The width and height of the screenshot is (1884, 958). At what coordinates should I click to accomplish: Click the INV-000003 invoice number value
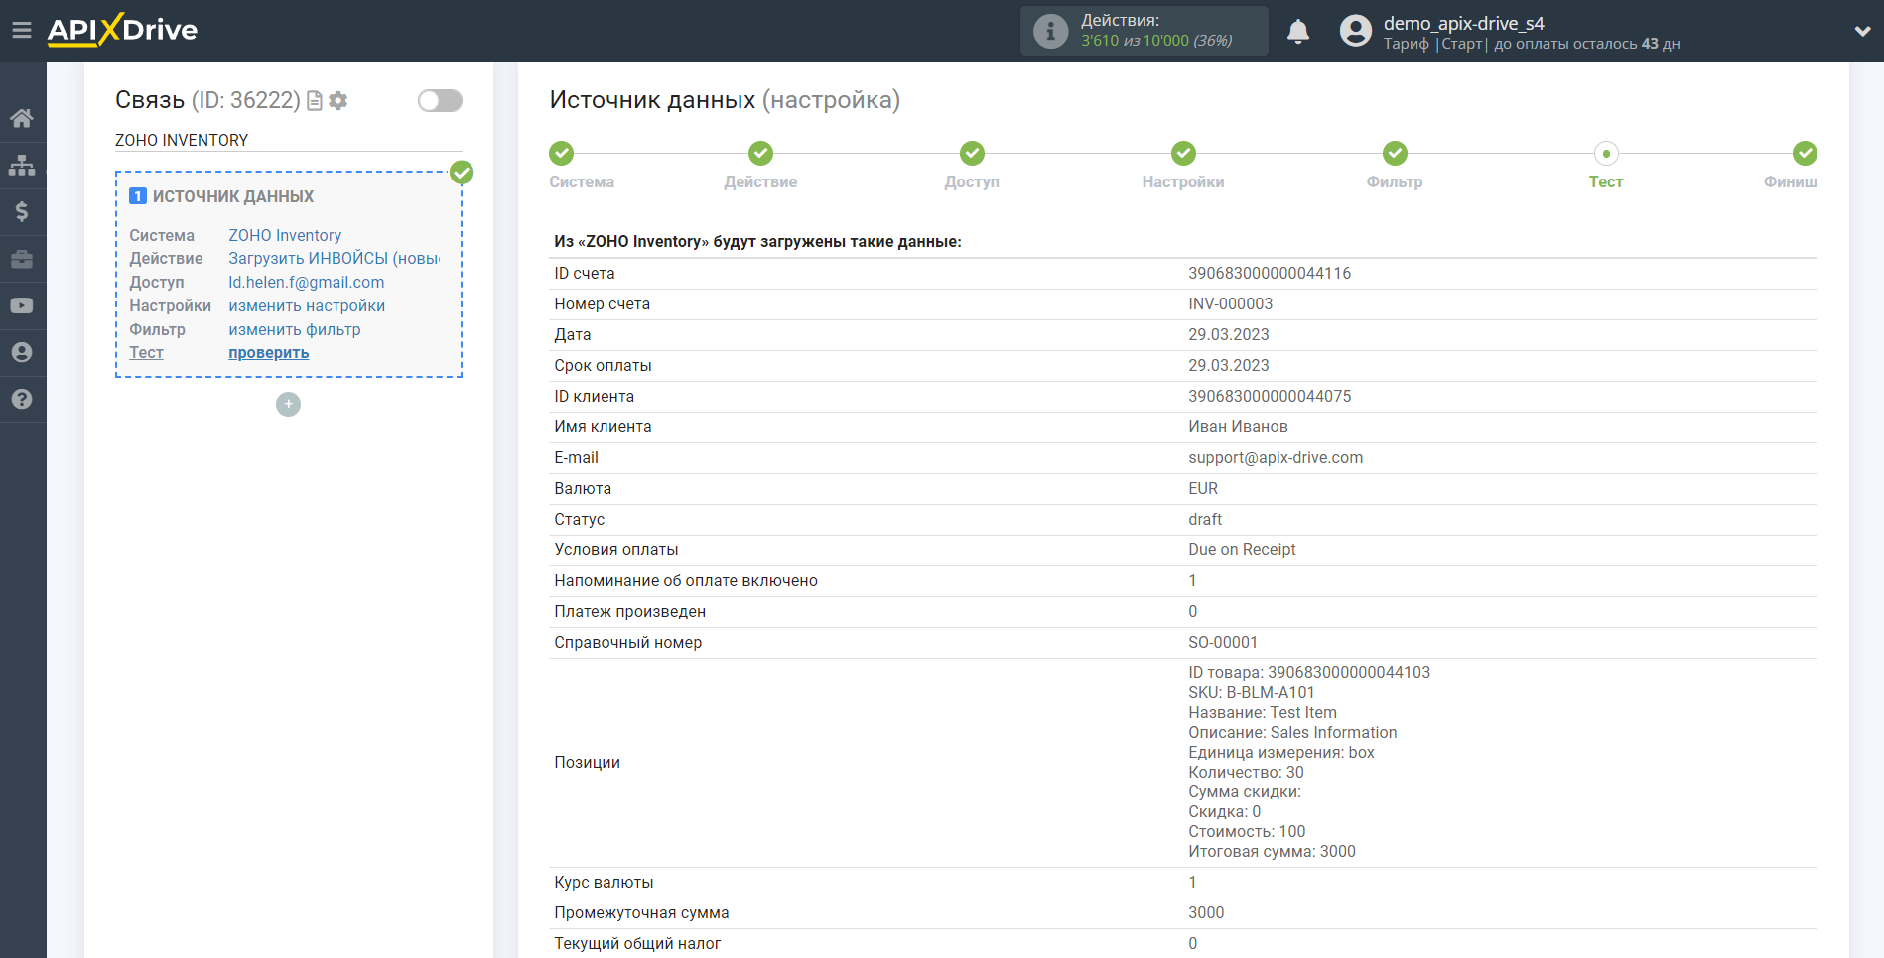click(x=1230, y=303)
